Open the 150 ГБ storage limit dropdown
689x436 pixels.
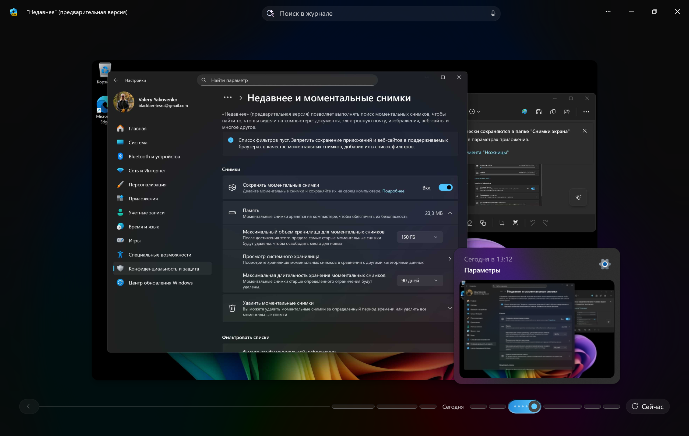pos(420,237)
